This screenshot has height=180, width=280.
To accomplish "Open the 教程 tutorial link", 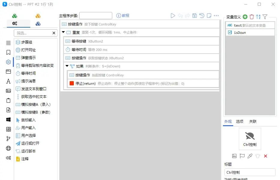I will (x=123, y=16).
